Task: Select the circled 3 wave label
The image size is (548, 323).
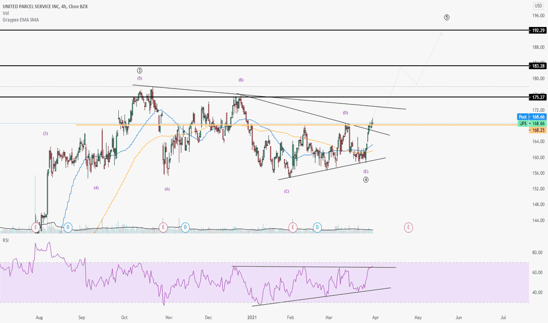Action: tap(139, 70)
